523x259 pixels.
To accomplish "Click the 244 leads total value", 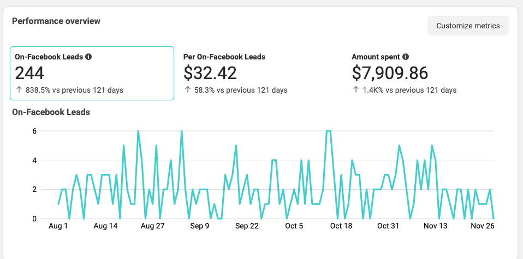I will coord(29,73).
